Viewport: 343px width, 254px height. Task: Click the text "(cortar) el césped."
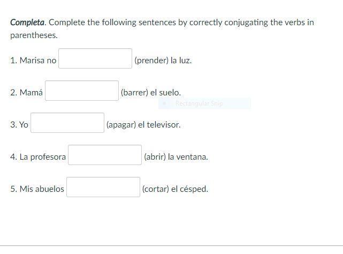175,189
